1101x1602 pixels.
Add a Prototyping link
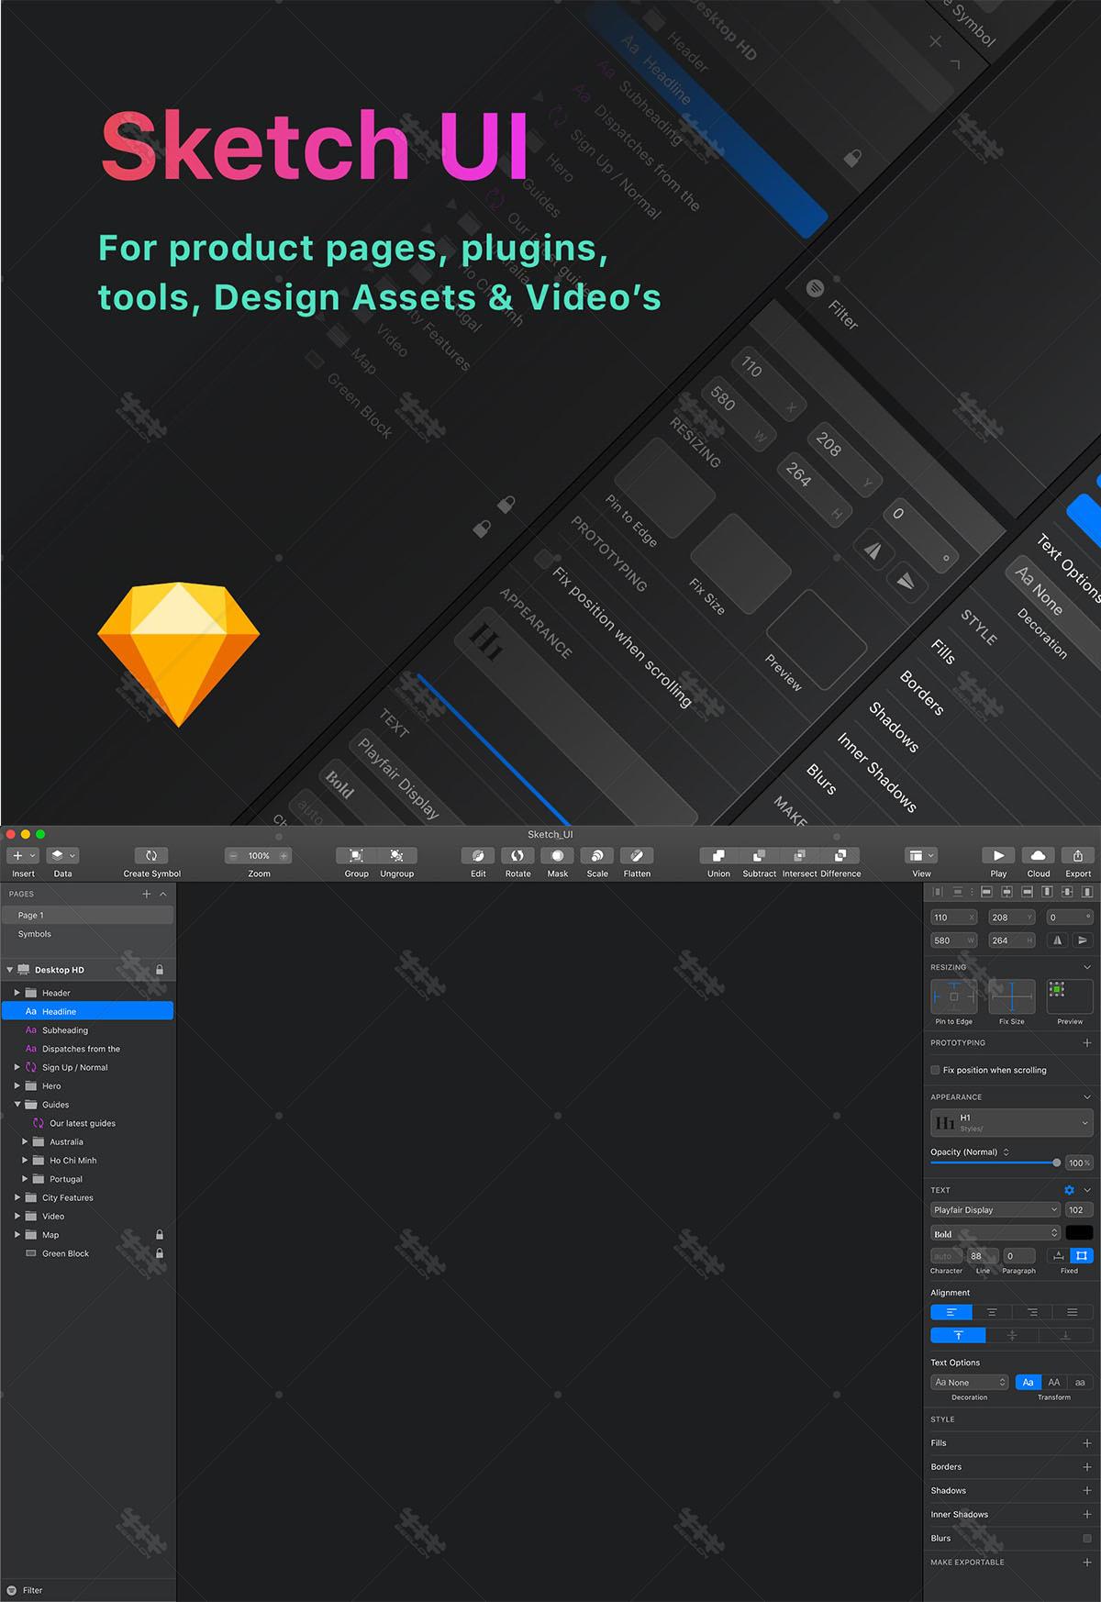pos(1087,1043)
